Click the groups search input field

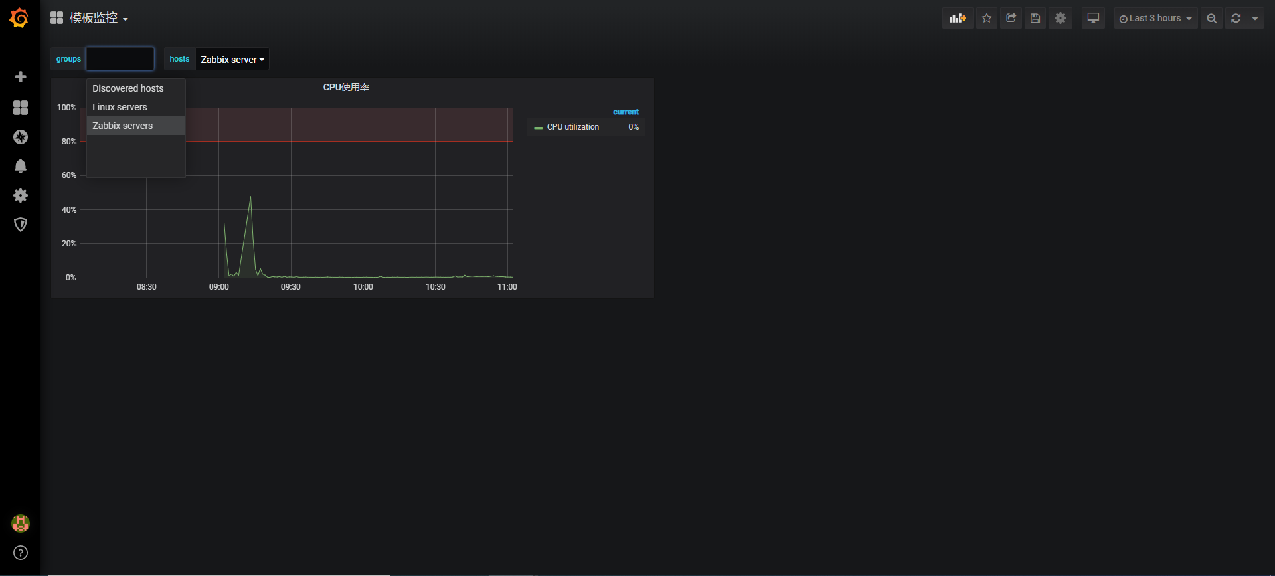[120, 58]
